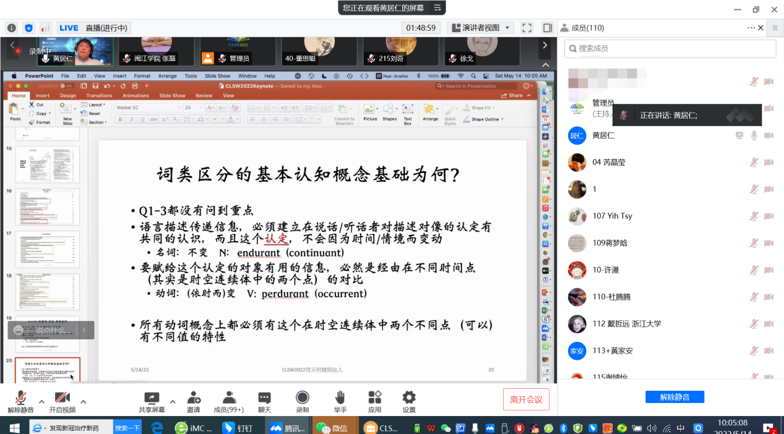The image size is (784, 434).
Task: Click the meeting info icon
Action: tap(11, 28)
